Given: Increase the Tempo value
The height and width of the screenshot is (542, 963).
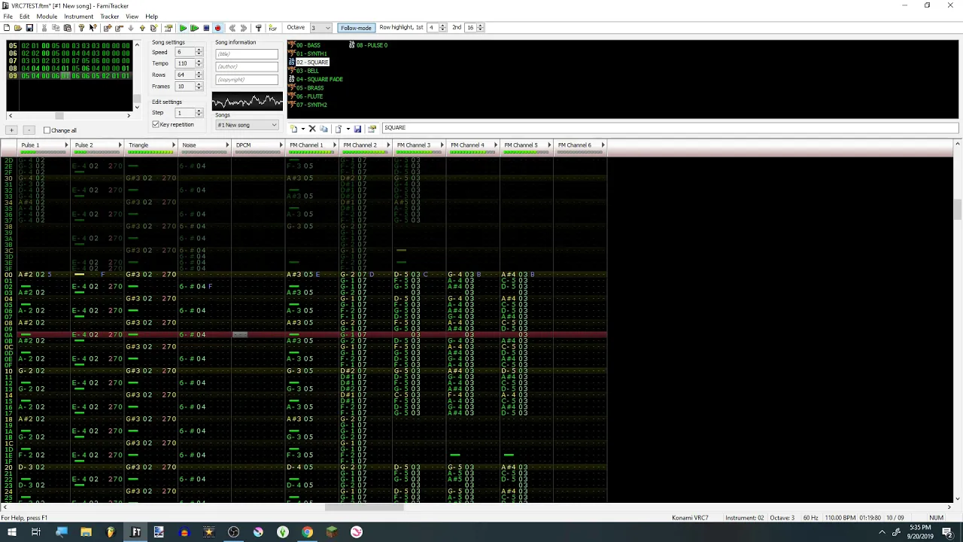Looking at the screenshot, I should (199, 62).
